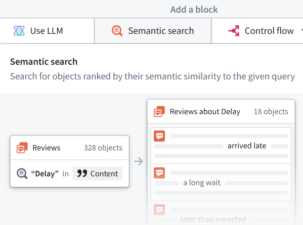Expand the Control flow dropdown
Viewport: 303px width, 225px height.
click(x=257, y=31)
